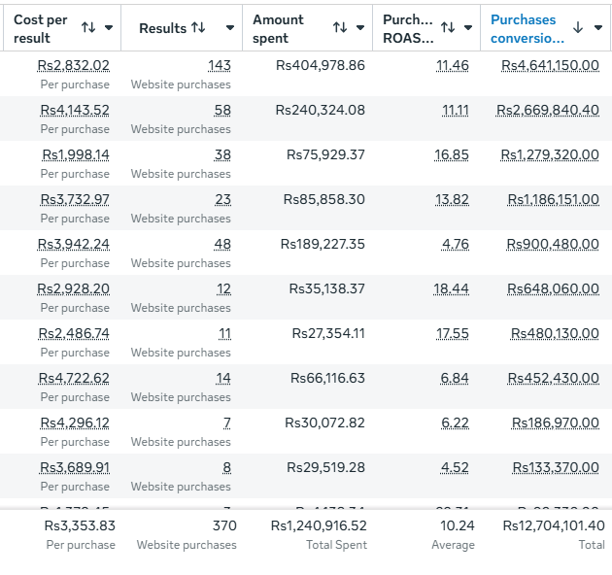
Task: Click the sort arrows icon in Purchase ROAS header
Action: click(448, 27)
